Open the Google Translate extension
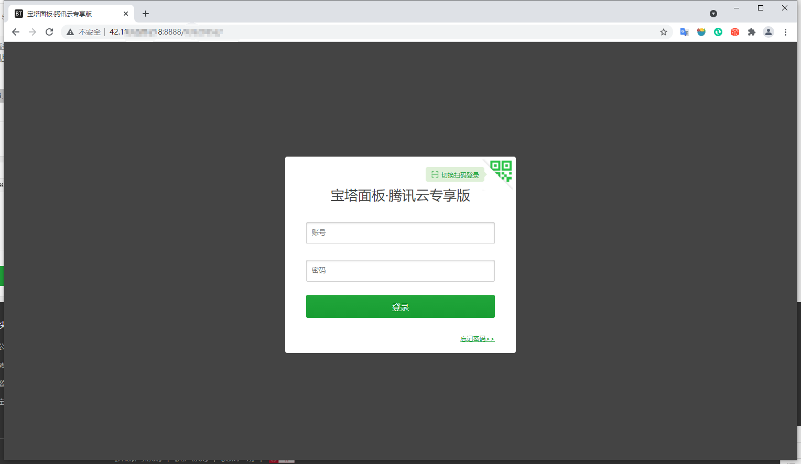 coord(684,32)
